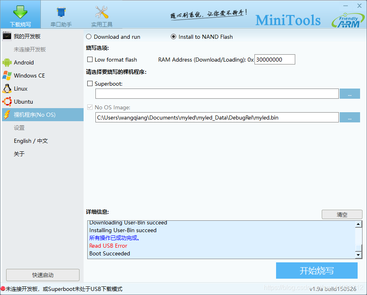Browse for Superboot file
This screenshot has width=367, height=295.
click(350, 94)
